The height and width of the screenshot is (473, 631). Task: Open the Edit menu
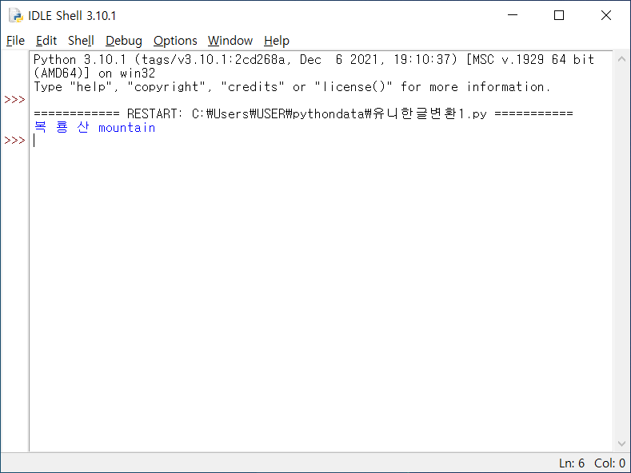coord(46,41)
